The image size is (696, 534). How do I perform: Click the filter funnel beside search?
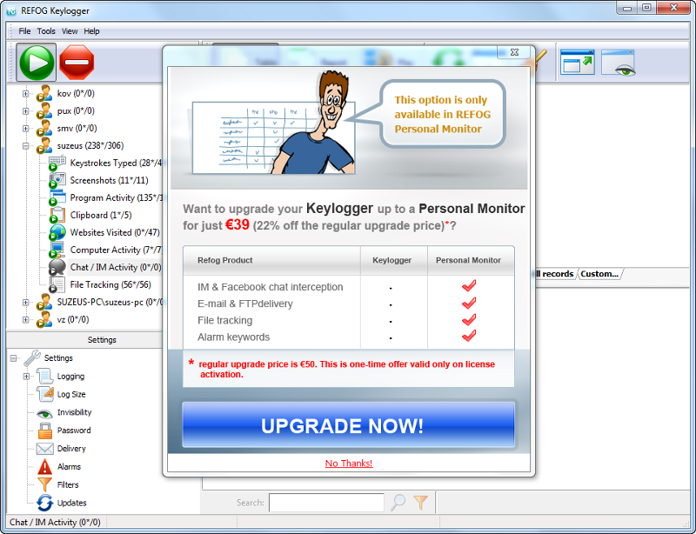(420, 502)
